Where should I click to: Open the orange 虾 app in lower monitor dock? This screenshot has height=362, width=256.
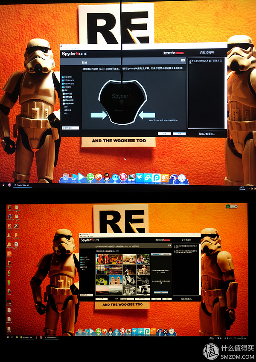click(153, 331)
